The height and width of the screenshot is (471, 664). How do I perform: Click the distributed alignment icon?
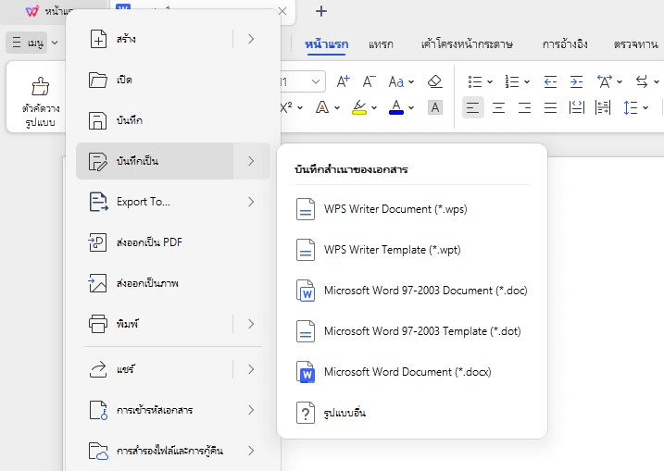[x=576, y=107]
